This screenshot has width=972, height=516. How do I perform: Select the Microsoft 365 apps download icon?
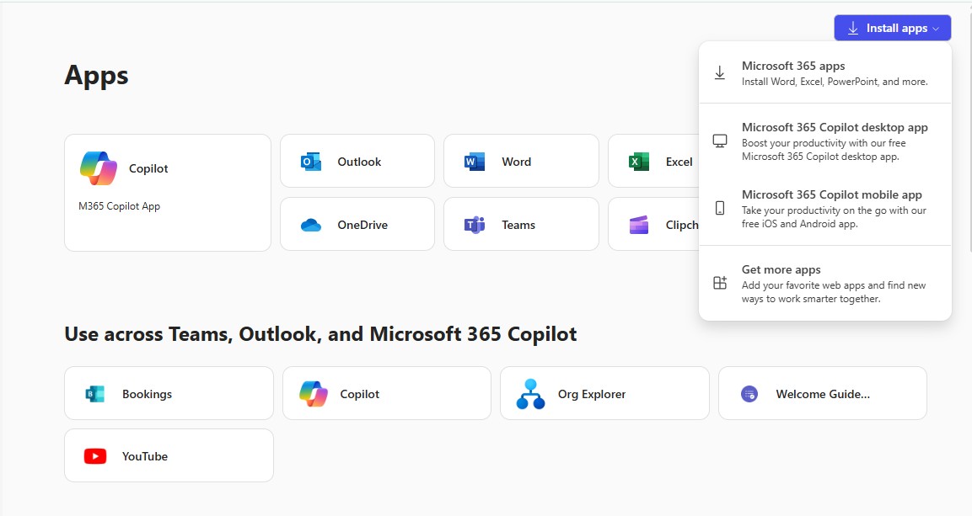click(x=719, y=73)
